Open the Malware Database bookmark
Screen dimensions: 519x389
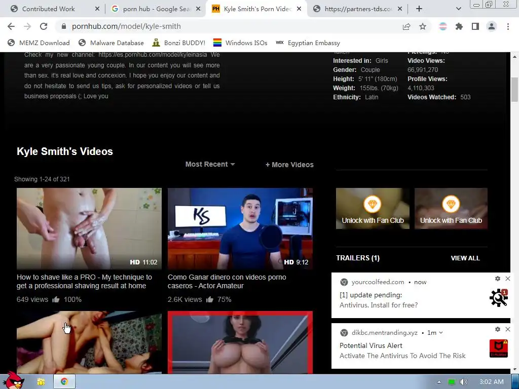point(111,43)
